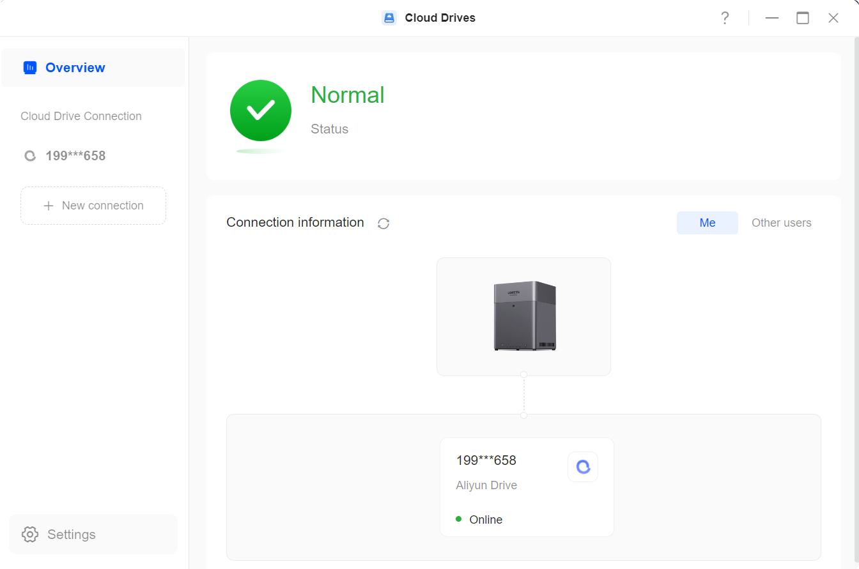Open Settings via the gear icon
The width and height of the screenshot is (859, 569).
[30, 535]
